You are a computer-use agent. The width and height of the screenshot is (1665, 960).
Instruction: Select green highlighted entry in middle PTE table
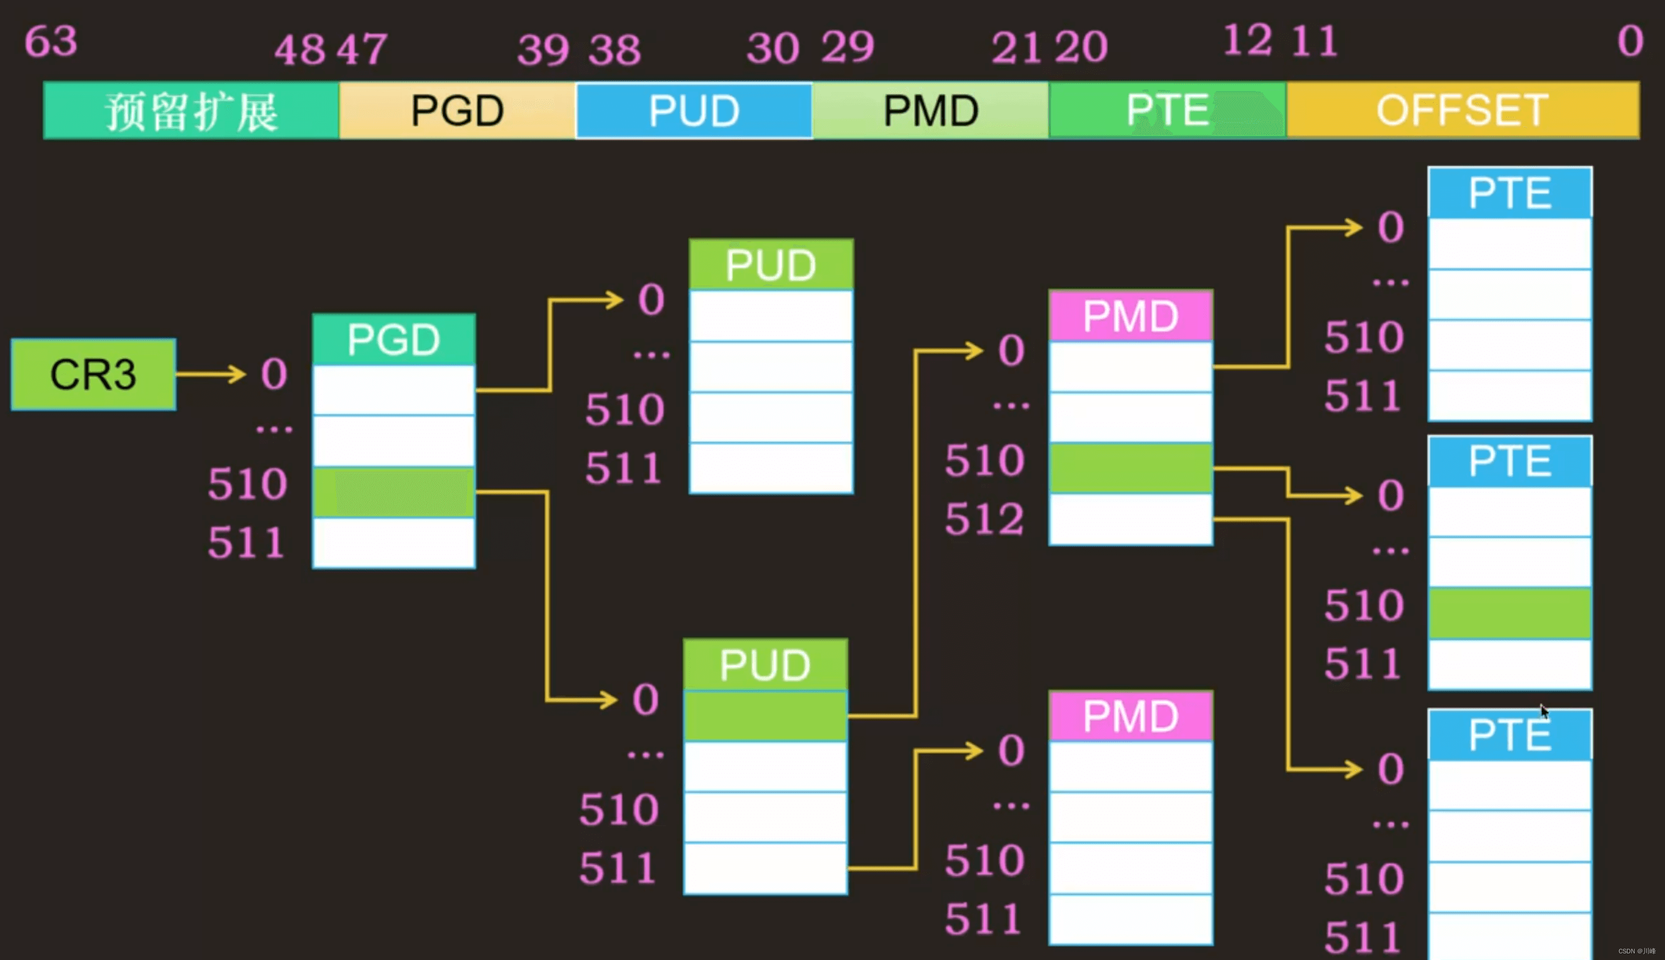tap(1510, 613)
